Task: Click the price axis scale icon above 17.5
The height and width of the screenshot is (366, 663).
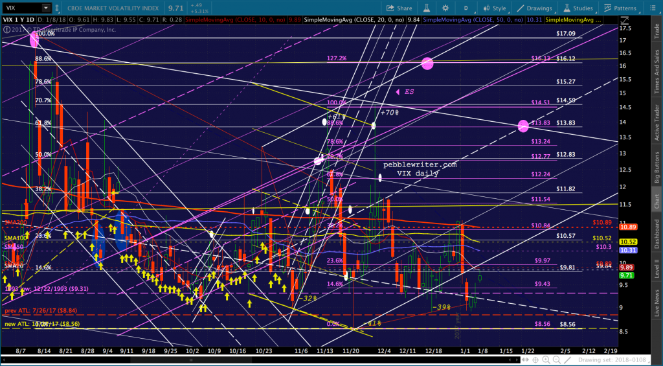Action: pyautogui.click(x=624, y=19)
